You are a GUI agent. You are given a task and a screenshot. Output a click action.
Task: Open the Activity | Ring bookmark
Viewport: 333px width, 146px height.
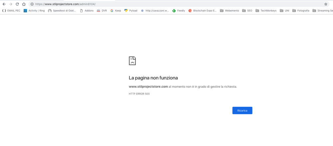34,11
